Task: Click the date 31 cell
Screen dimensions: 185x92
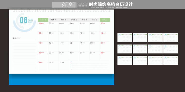Action: point(64,66)
